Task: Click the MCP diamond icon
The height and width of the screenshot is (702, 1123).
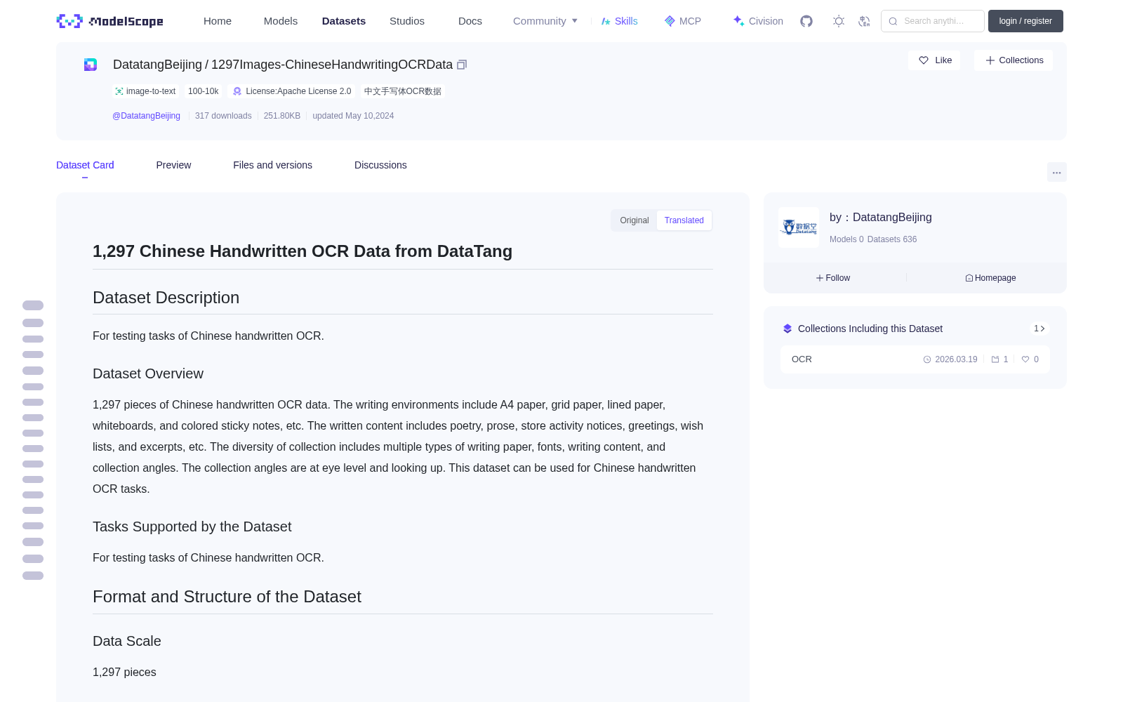Action: (670, 21)
